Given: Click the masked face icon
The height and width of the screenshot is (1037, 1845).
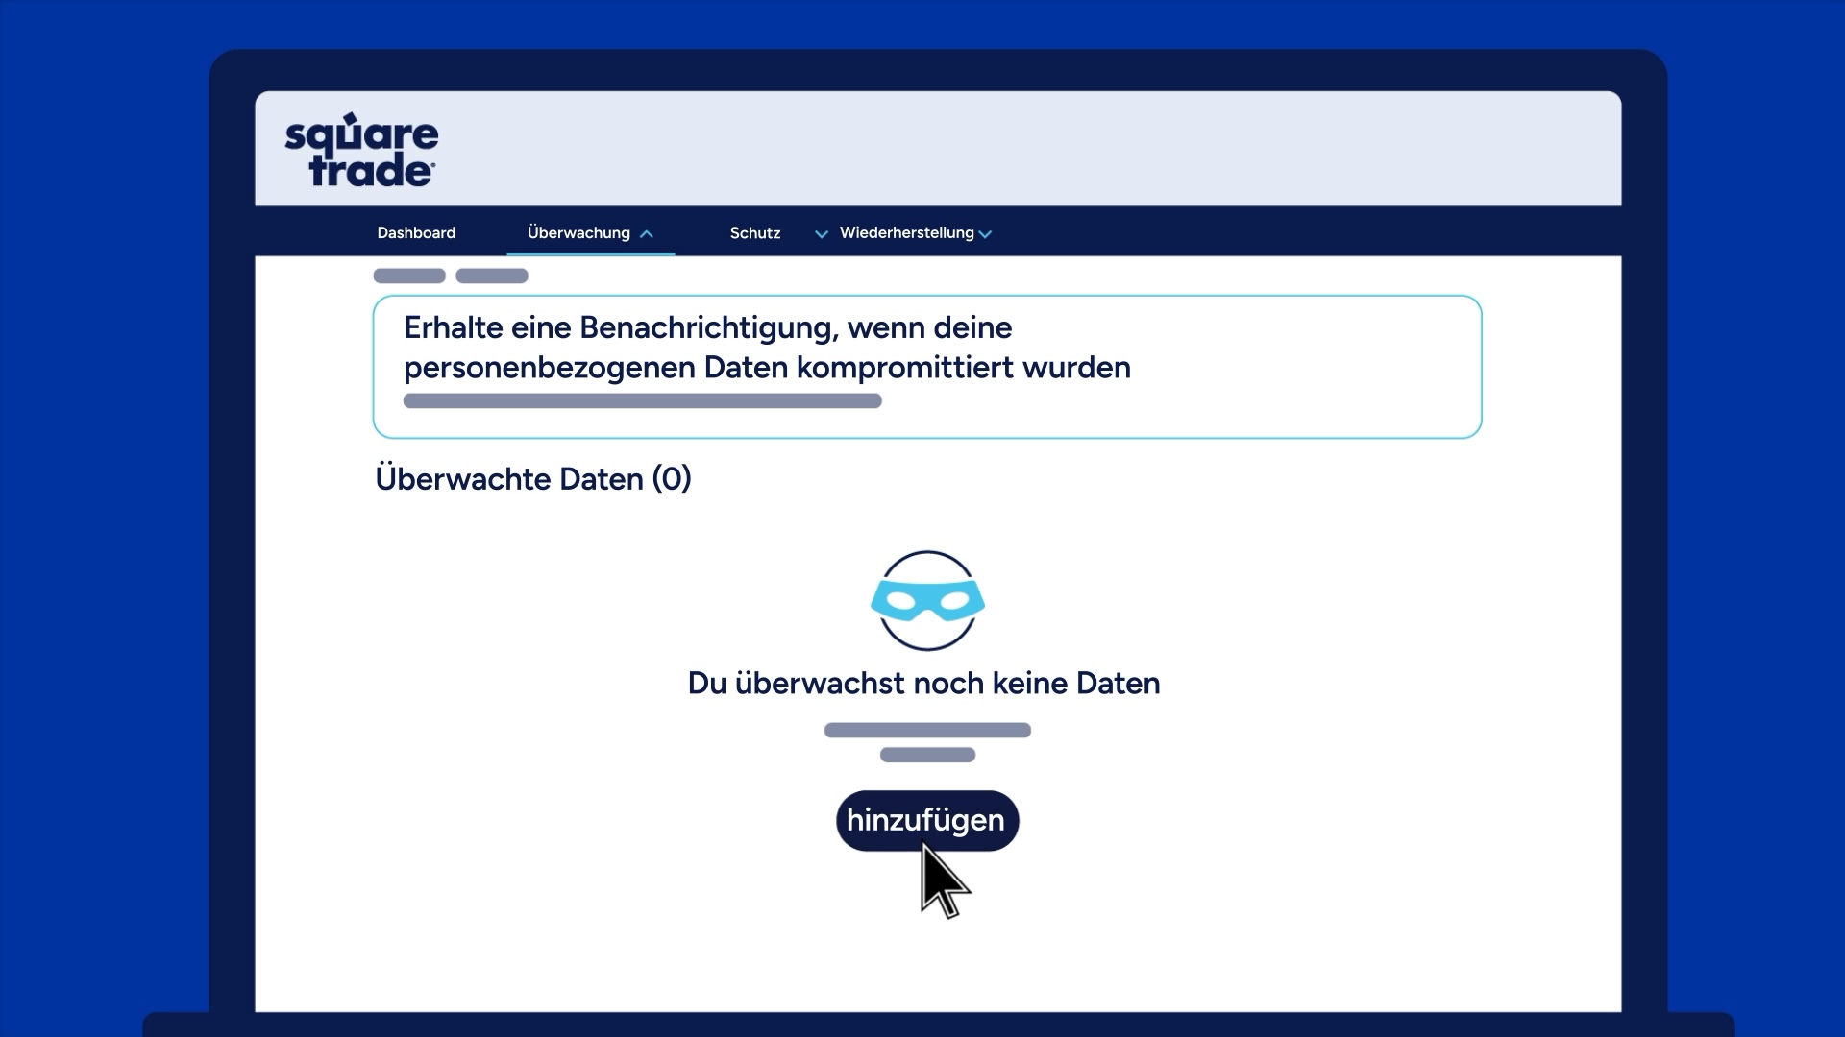Looking at the screenshot, I should tap(927, 601).
